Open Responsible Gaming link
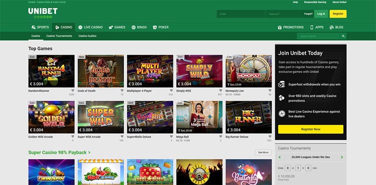The width and height of the screenshot is (376, 185). tap(315, 2)
